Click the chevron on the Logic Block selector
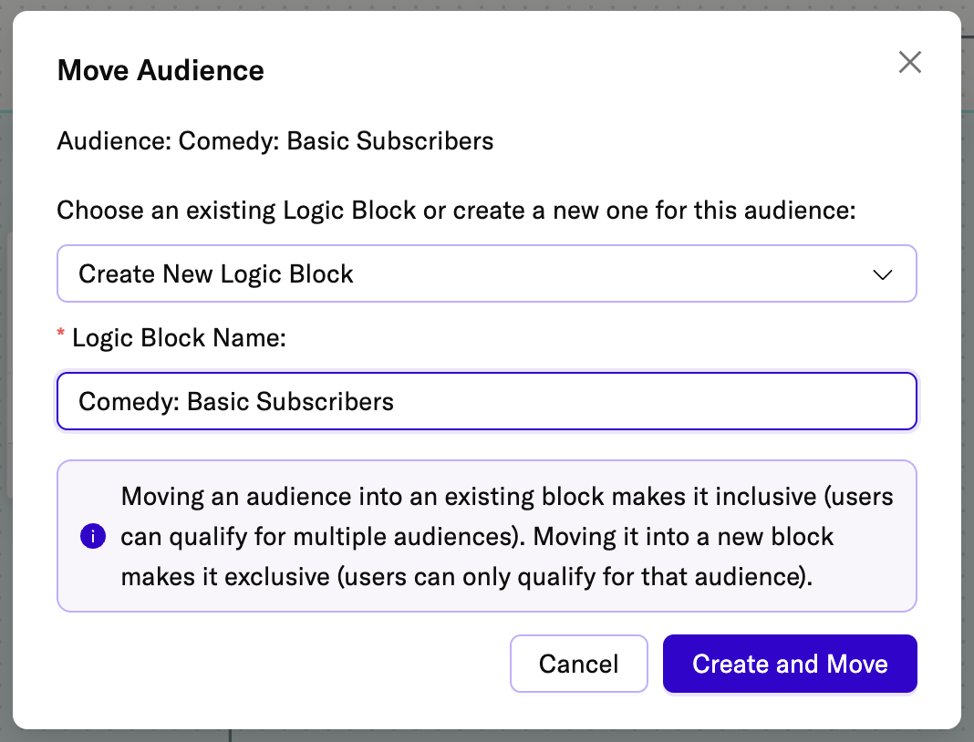This screenshot has width=974, height=742. coord(882,273)
